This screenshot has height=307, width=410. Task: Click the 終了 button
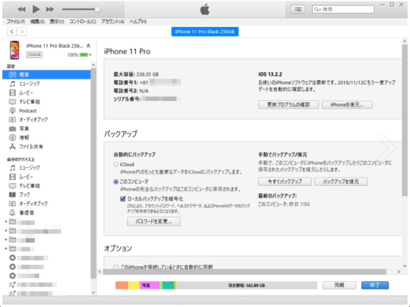tap(375, 285)
